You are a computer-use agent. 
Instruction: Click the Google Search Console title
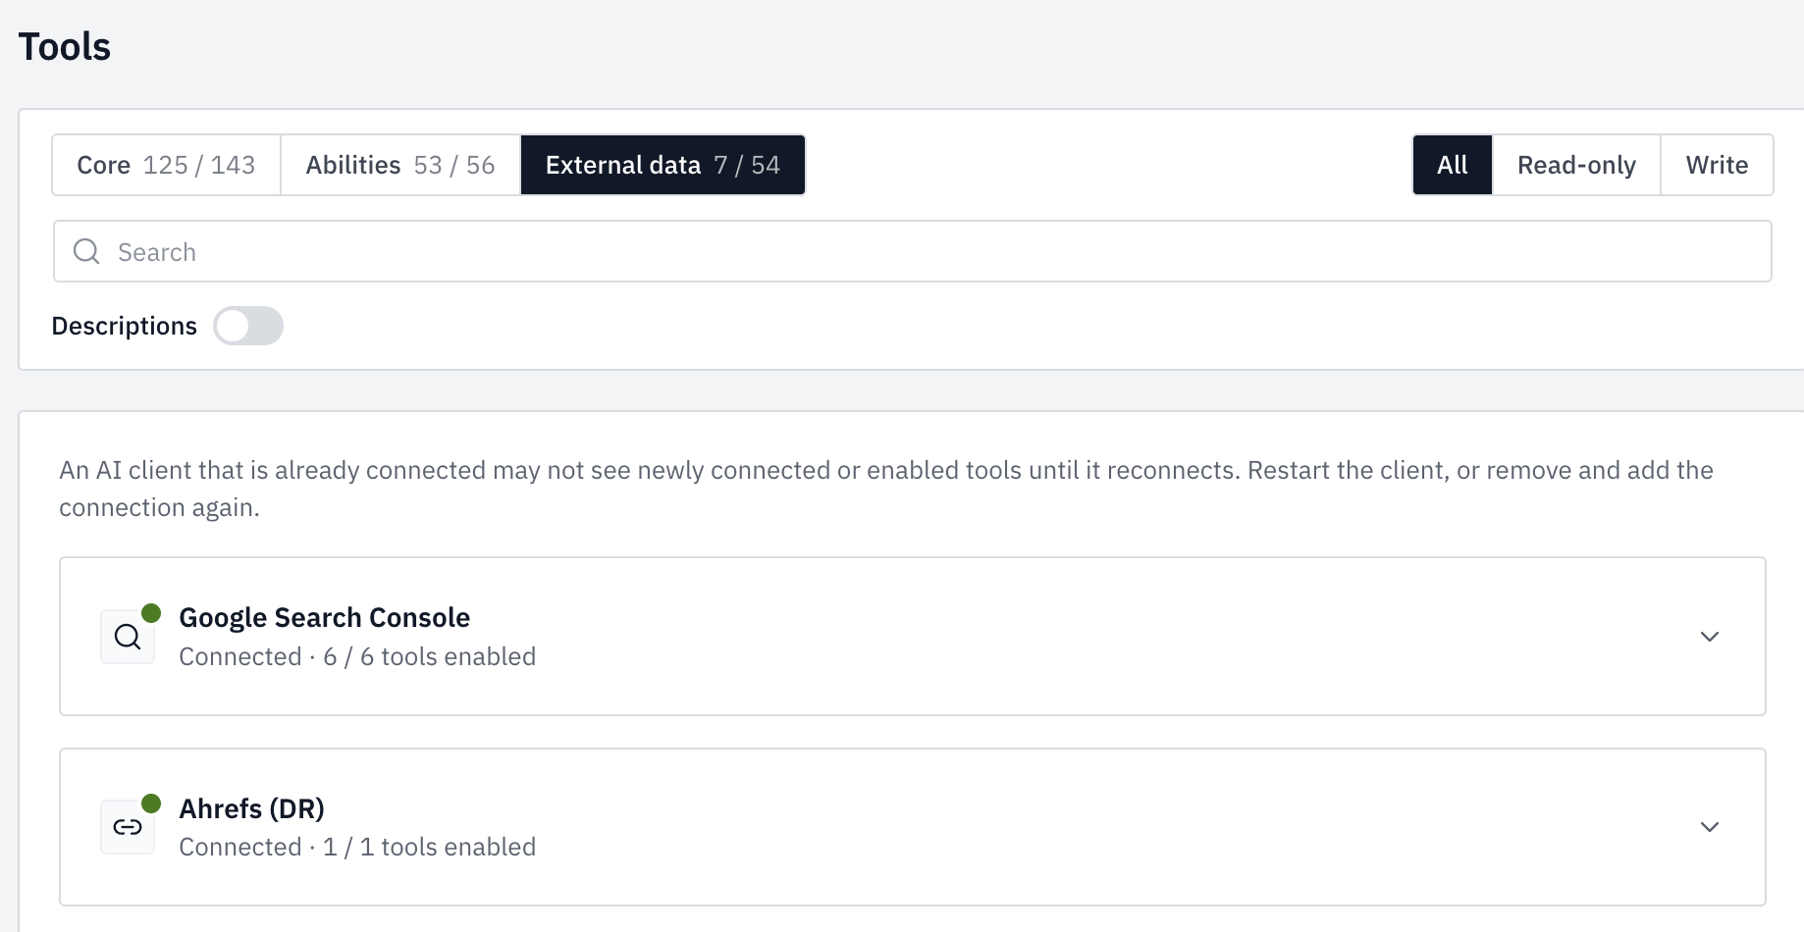pyautogui.click(x=324, y=617)
